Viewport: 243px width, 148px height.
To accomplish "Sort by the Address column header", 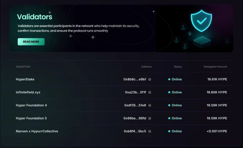I will click(x=146, y=67).
